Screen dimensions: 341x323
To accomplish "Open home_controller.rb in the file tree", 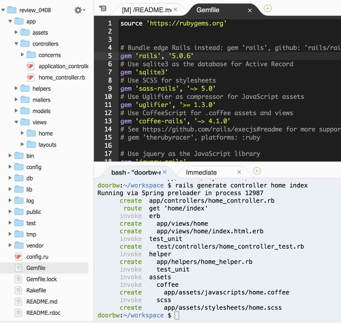I will click(61, 78).
